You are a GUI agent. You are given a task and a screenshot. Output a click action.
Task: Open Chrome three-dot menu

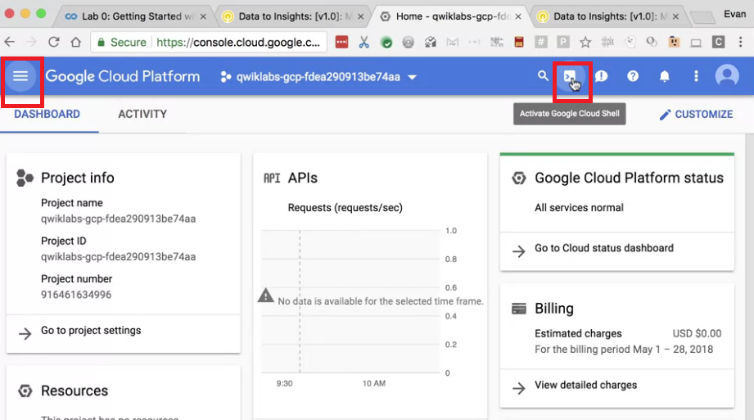[741, 43]
